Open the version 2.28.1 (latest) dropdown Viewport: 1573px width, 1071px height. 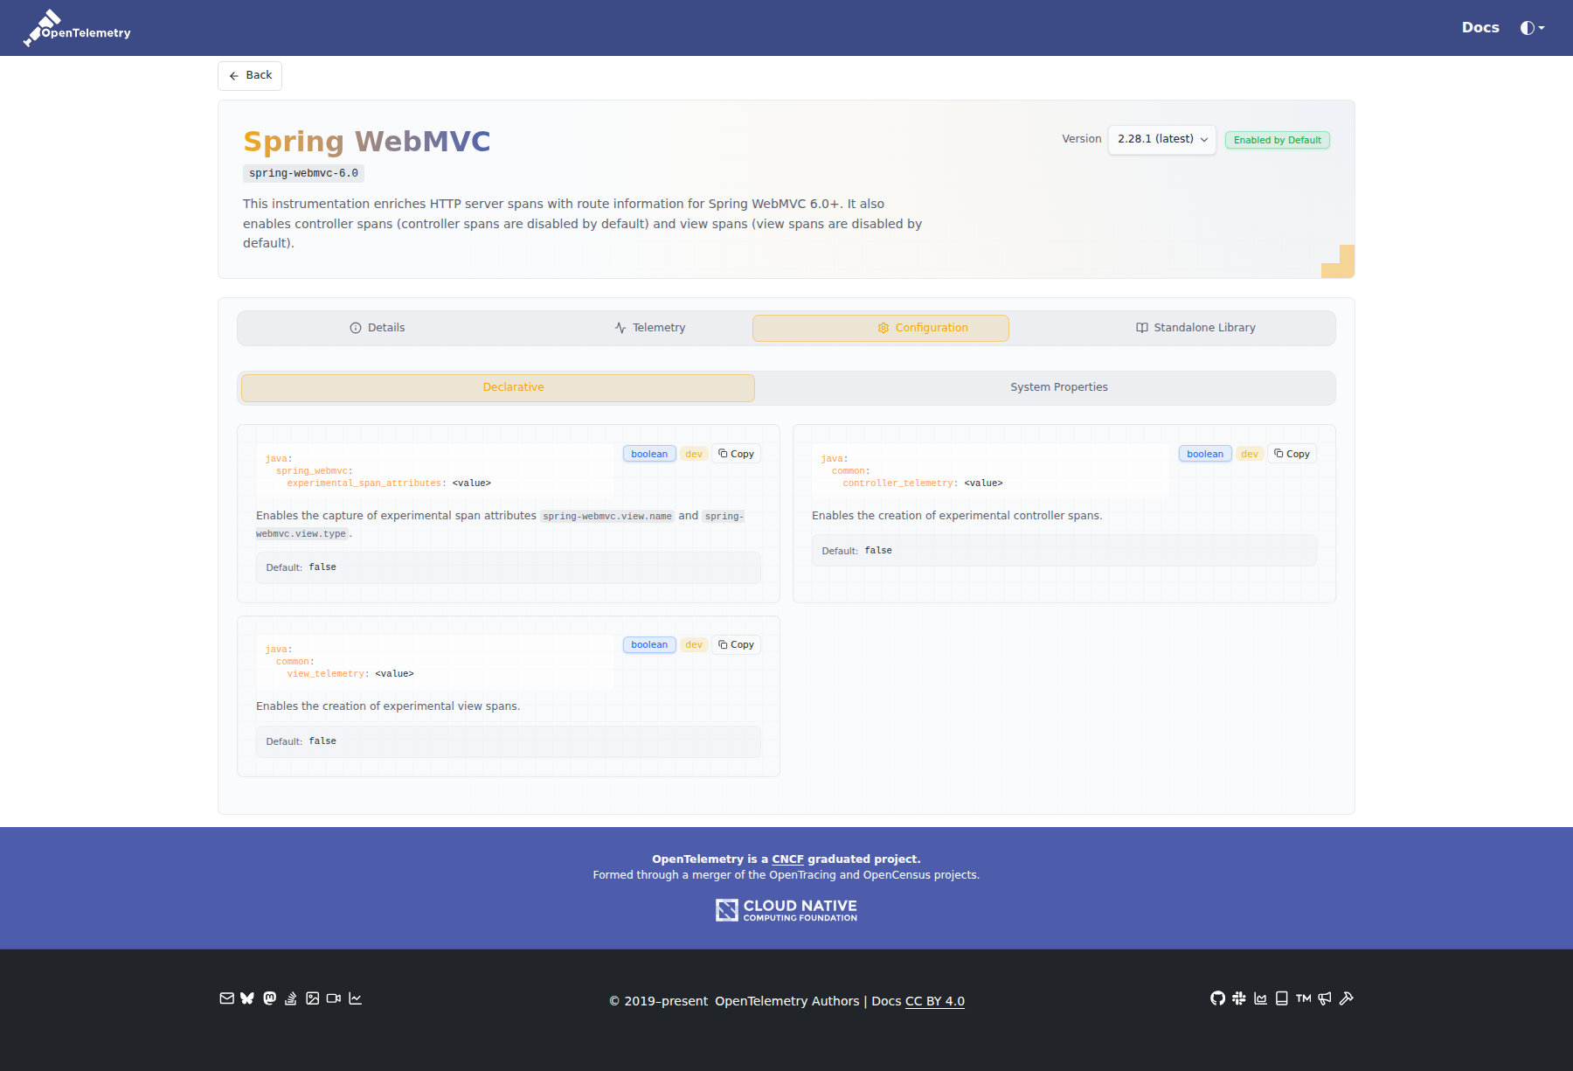[x=1161, y=139]
